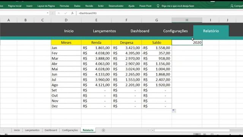Open Inserir ribbon tab

tap(29, 6)
